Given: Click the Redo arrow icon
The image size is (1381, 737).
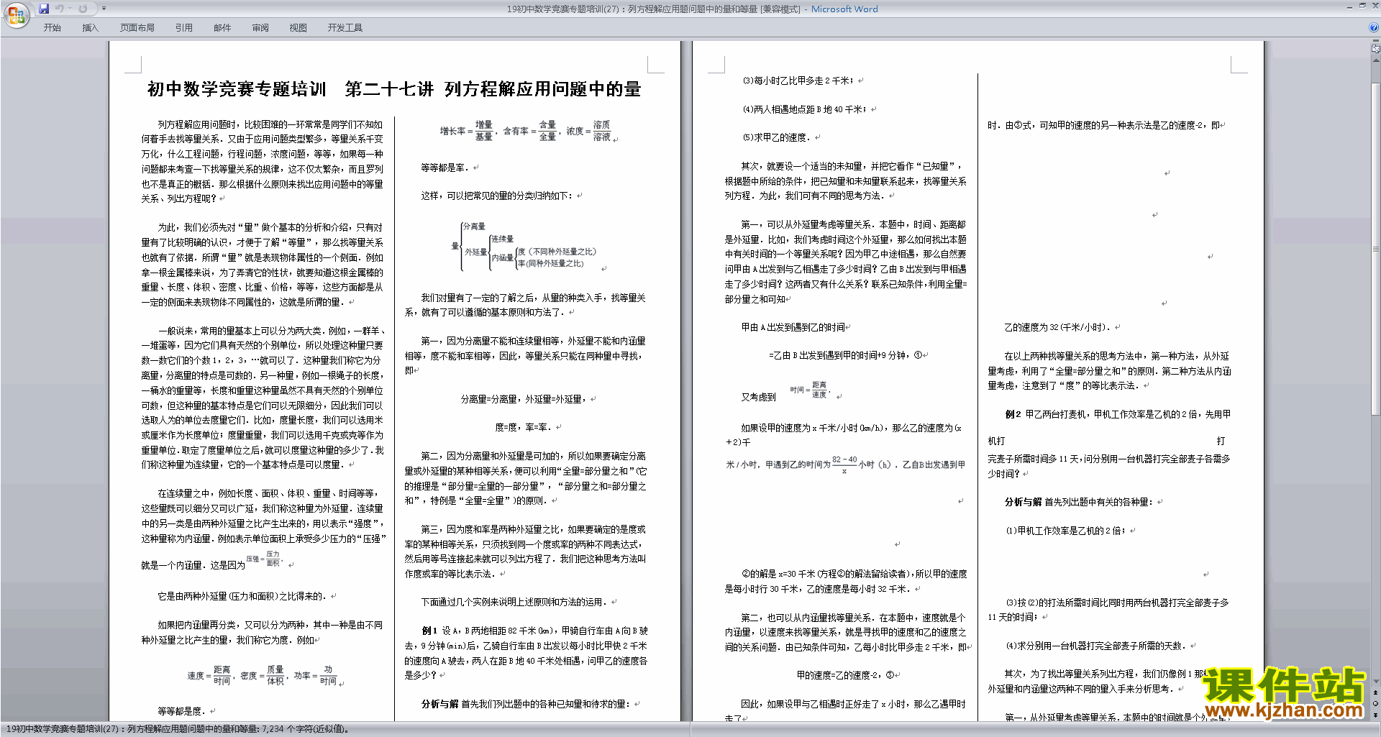Looking at the screenshot, I should point(83,9).
